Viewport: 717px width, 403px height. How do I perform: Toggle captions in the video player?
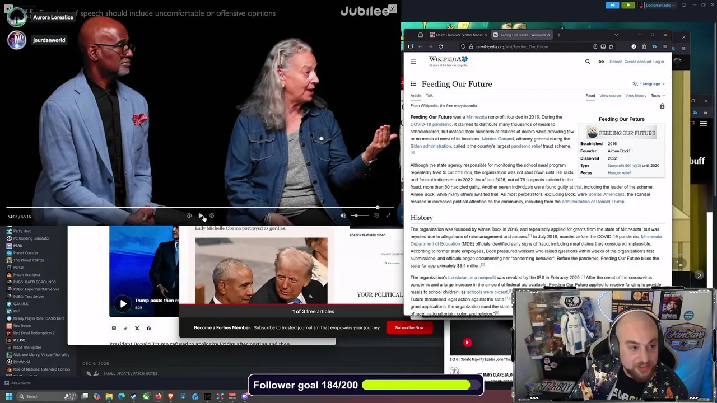(x=376, y=215)
